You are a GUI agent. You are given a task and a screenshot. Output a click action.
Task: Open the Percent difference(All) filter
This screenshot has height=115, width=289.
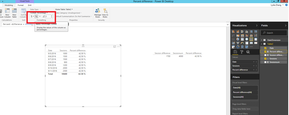coord(245,92)
